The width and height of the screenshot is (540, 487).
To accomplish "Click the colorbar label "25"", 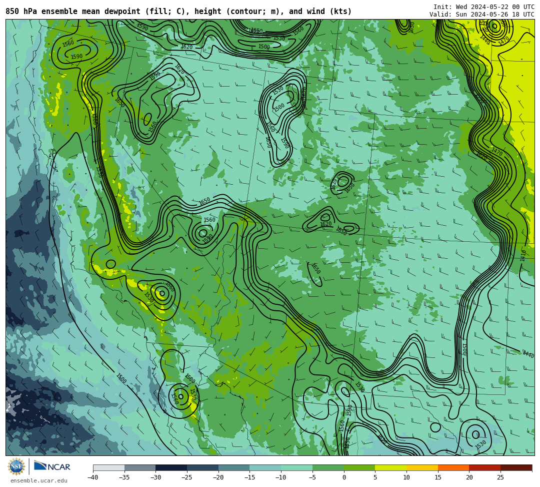I will [500, 477].
